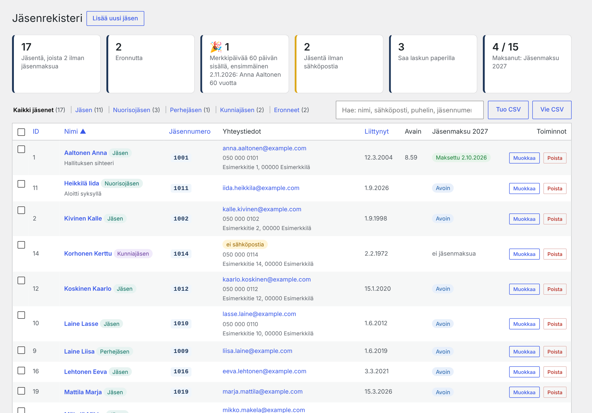Click Vie CSV export button

pyautogui.click(x=552, y=110)
